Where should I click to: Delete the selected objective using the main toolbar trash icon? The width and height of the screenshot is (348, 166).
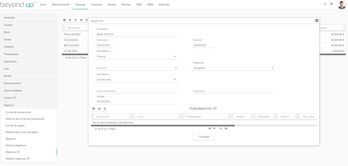point(75,20)
